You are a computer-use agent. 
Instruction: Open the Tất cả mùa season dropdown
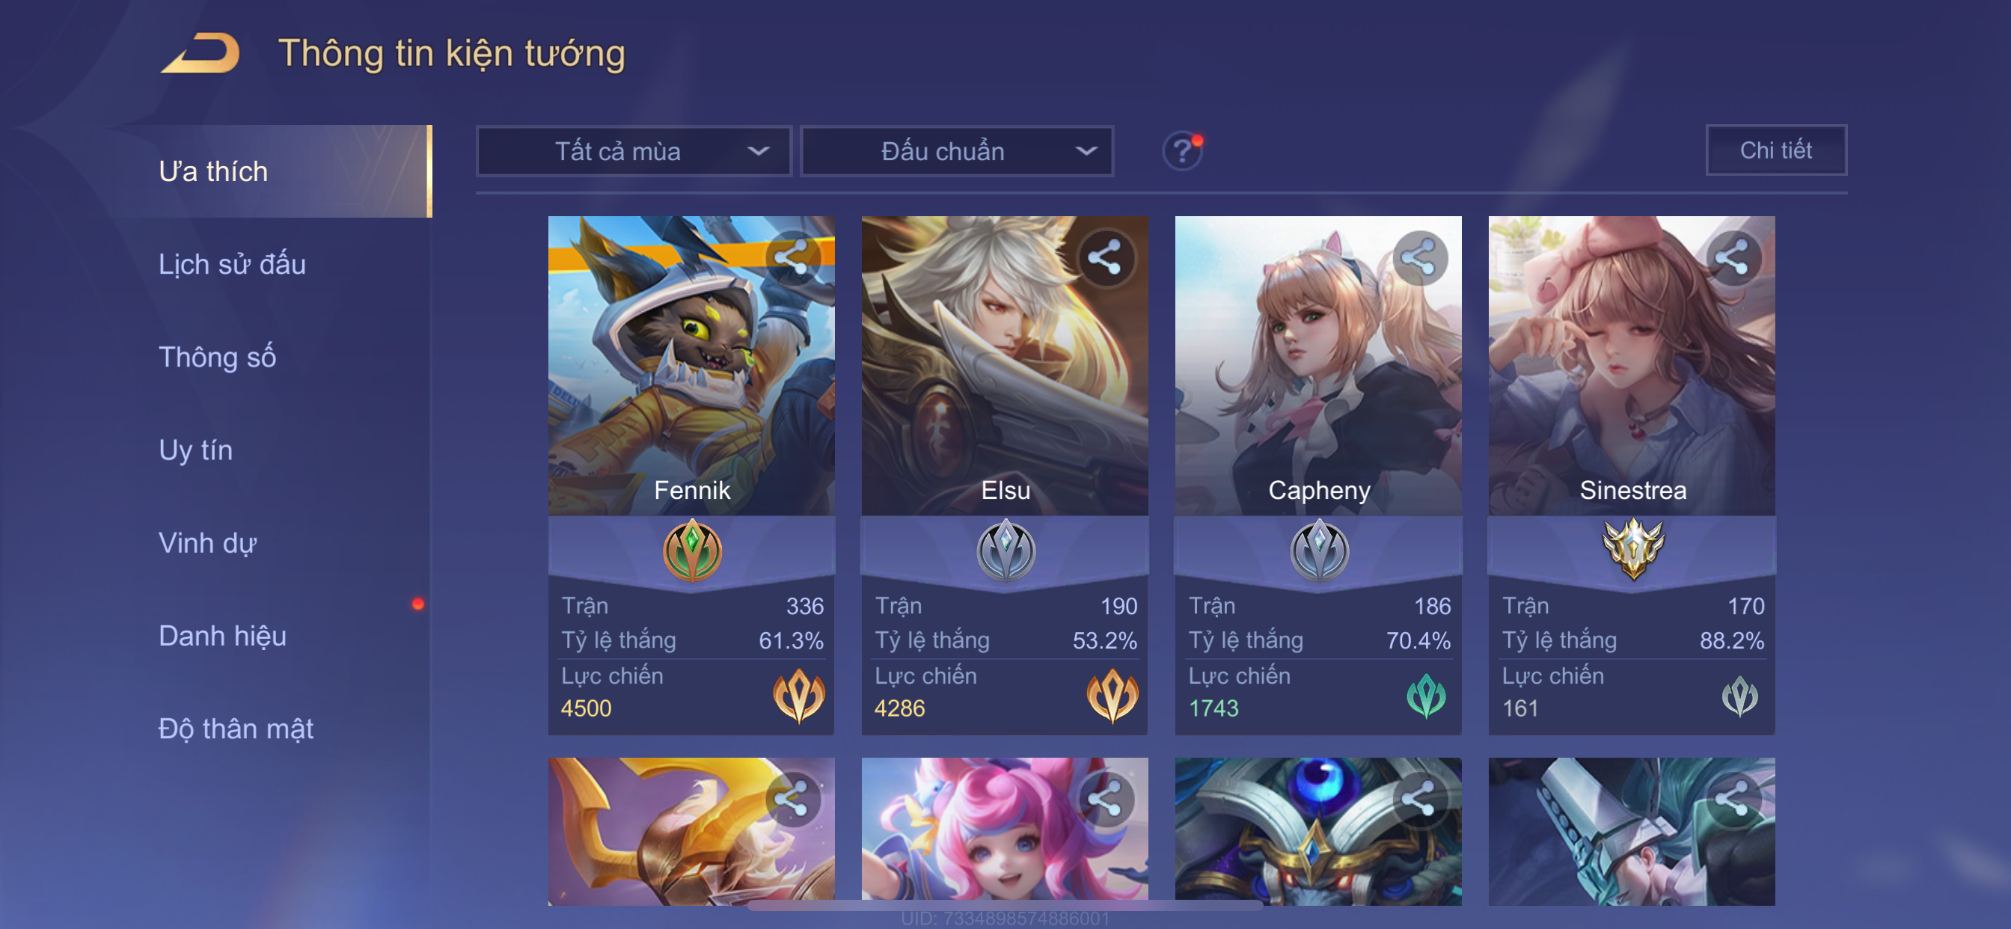[633, 151]
